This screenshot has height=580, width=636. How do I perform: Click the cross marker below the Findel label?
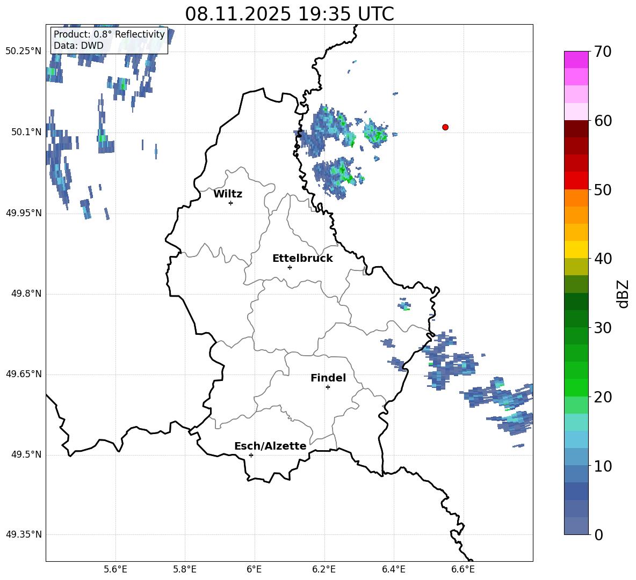click(x=328, y=387)
